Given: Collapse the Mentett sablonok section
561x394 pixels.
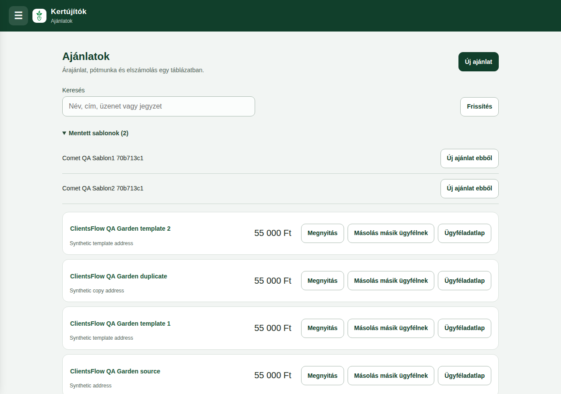Looking at the screenshot, I should tap(95, 133).
